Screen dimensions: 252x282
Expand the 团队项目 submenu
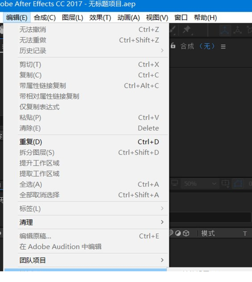(86, 260)
